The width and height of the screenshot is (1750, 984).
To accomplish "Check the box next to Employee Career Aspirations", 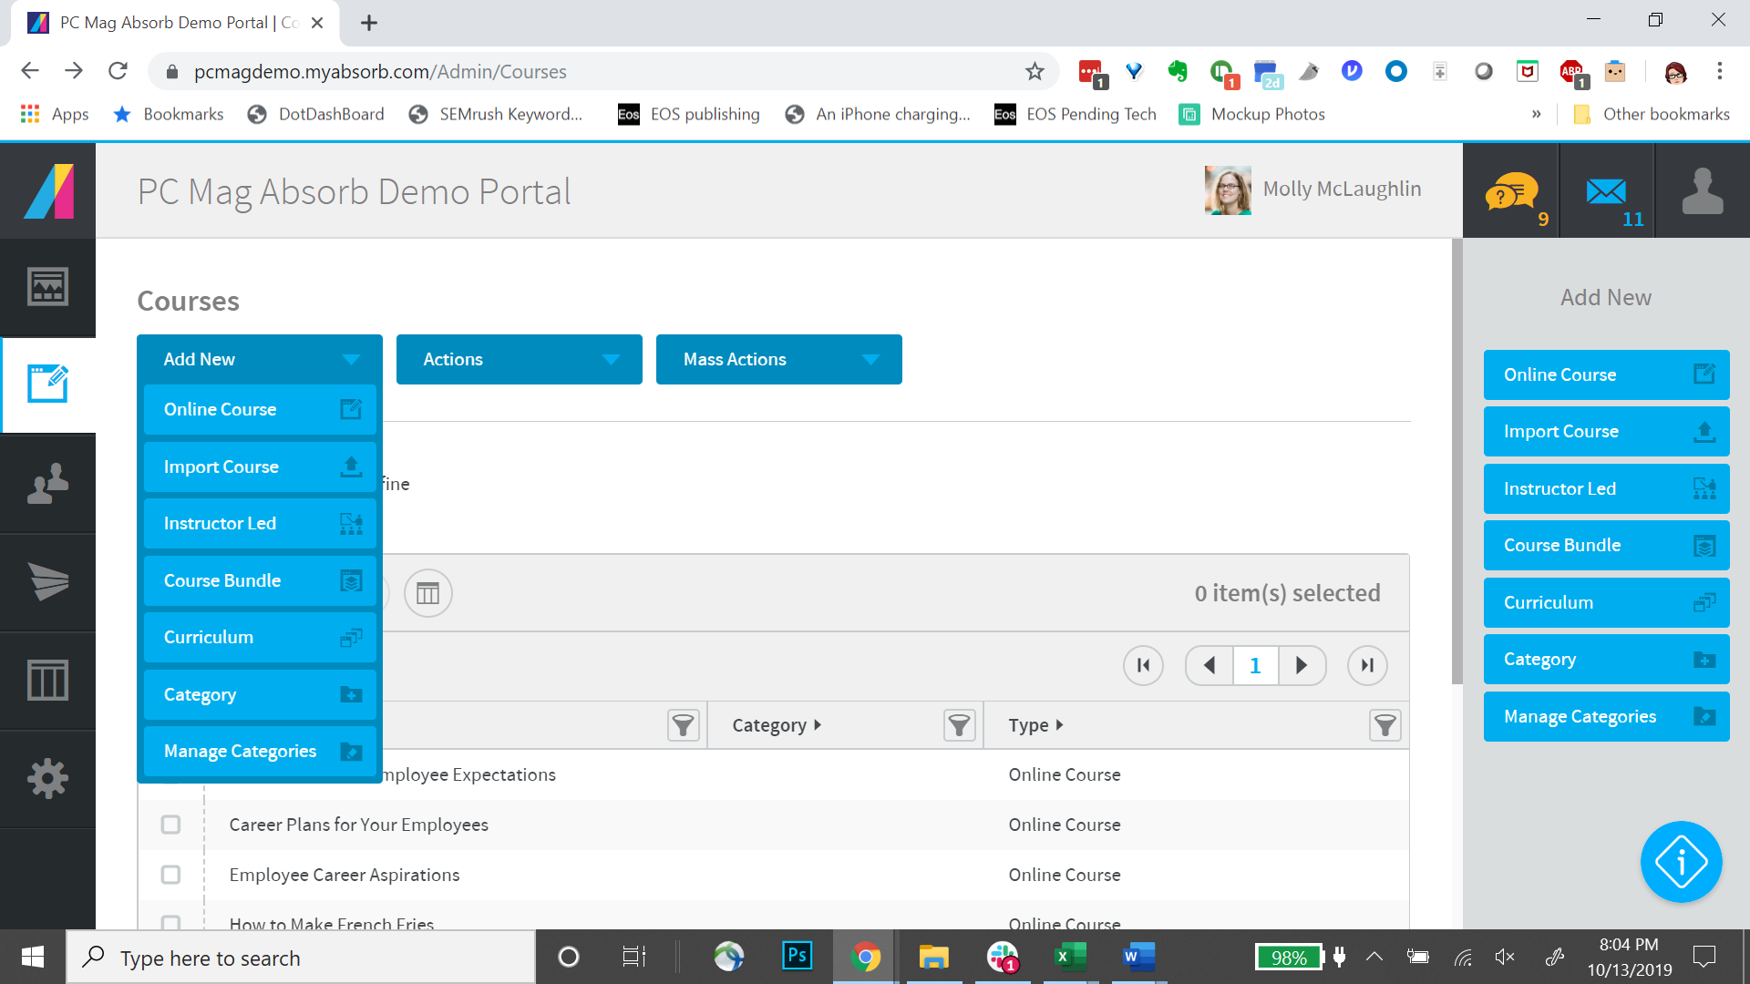I will point(170,874).
